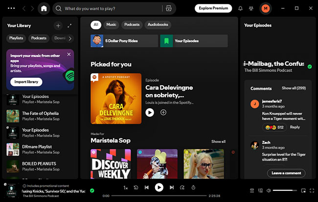Click the now playing album art thumbnail
The image size is (318, 202).
click(12, 190)
